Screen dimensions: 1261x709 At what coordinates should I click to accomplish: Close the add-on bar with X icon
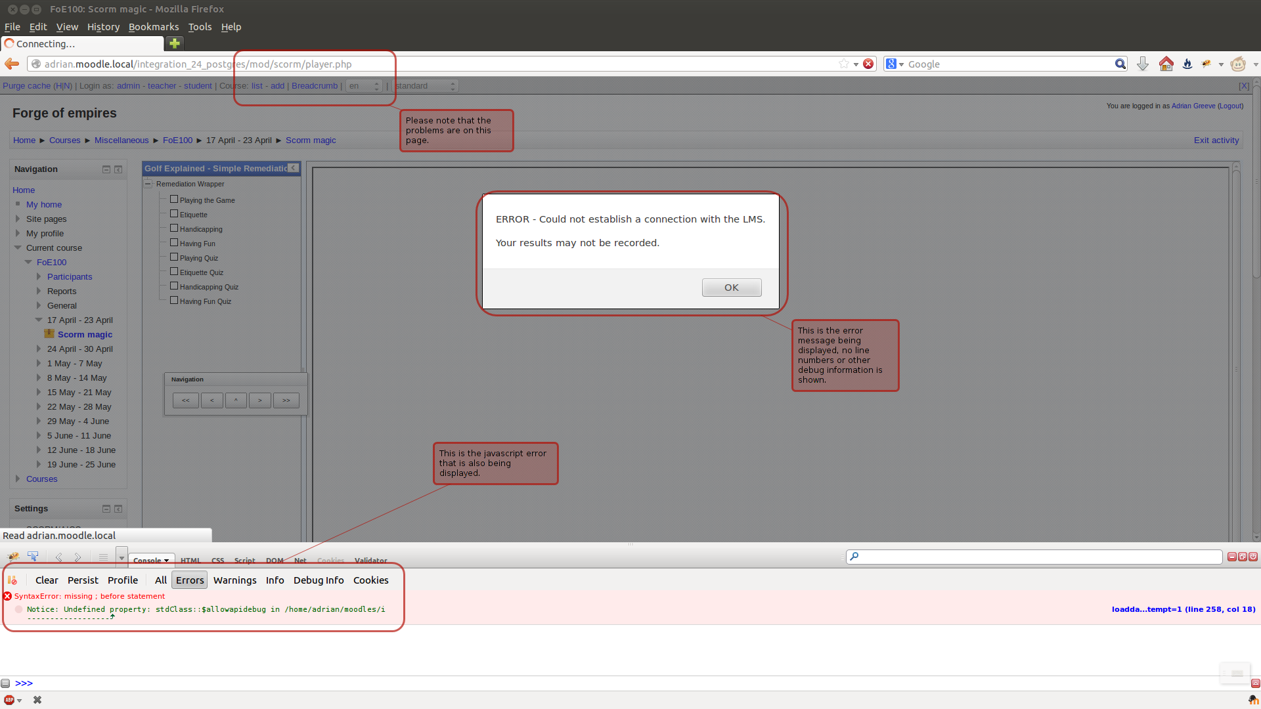tap(37, 700)
